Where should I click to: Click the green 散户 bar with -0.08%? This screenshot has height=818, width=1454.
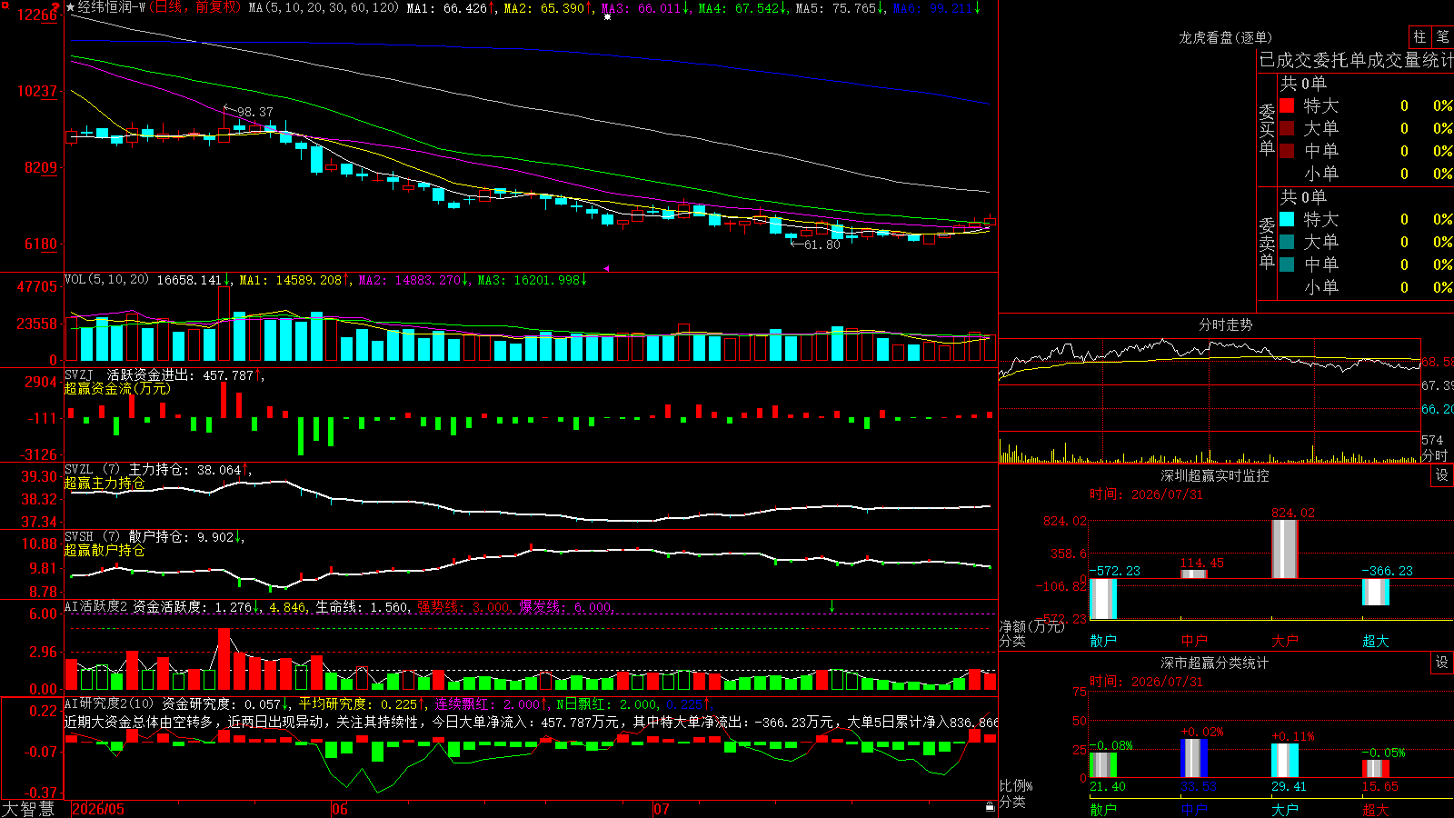[1103, 765]
